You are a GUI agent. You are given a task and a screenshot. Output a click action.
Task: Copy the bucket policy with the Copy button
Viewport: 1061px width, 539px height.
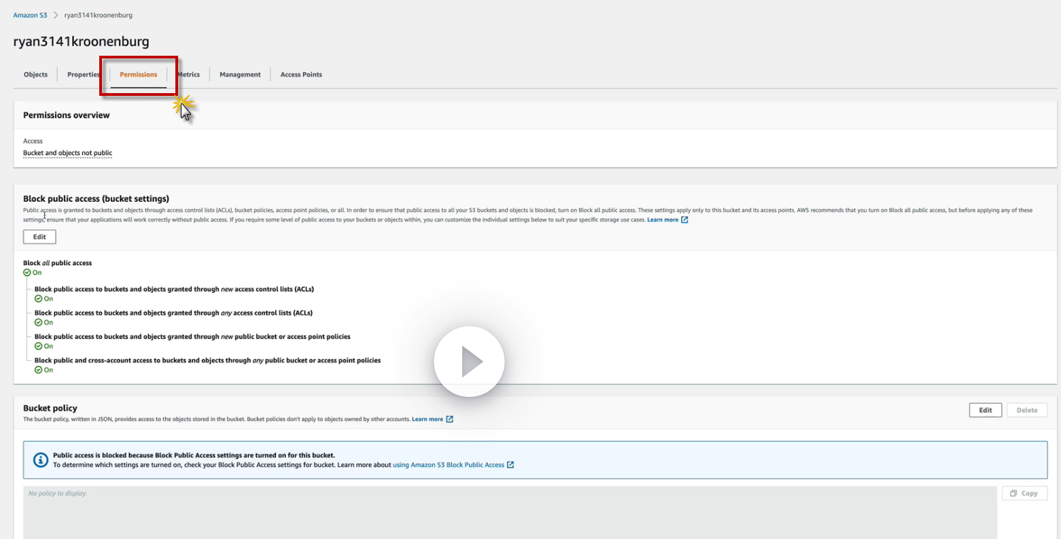point(1024,493)
